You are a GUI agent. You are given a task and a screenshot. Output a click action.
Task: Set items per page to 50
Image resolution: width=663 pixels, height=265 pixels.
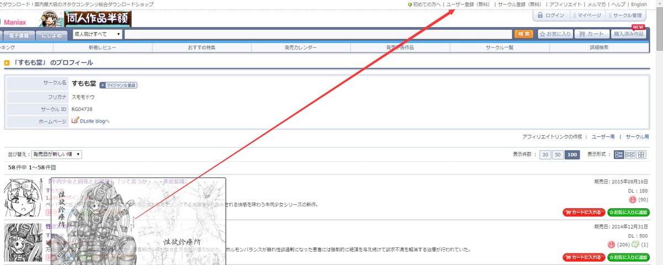point(558,155)
